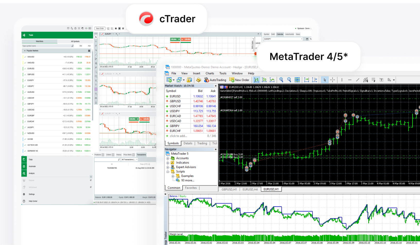Image resolution: width=420 pixels, height=245 pixels.
Task: Toggle the GBPUSD checkmark in cTrader watchlist
Action: (x=25, y=74)
